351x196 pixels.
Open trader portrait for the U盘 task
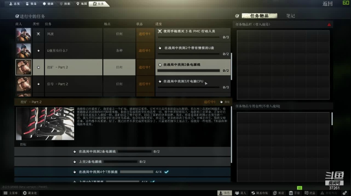tap(23, 51)
